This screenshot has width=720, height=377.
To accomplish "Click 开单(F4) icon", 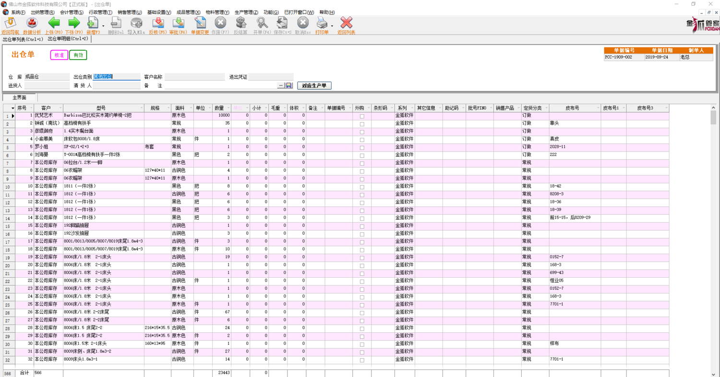I will click(x=262, y=25).
